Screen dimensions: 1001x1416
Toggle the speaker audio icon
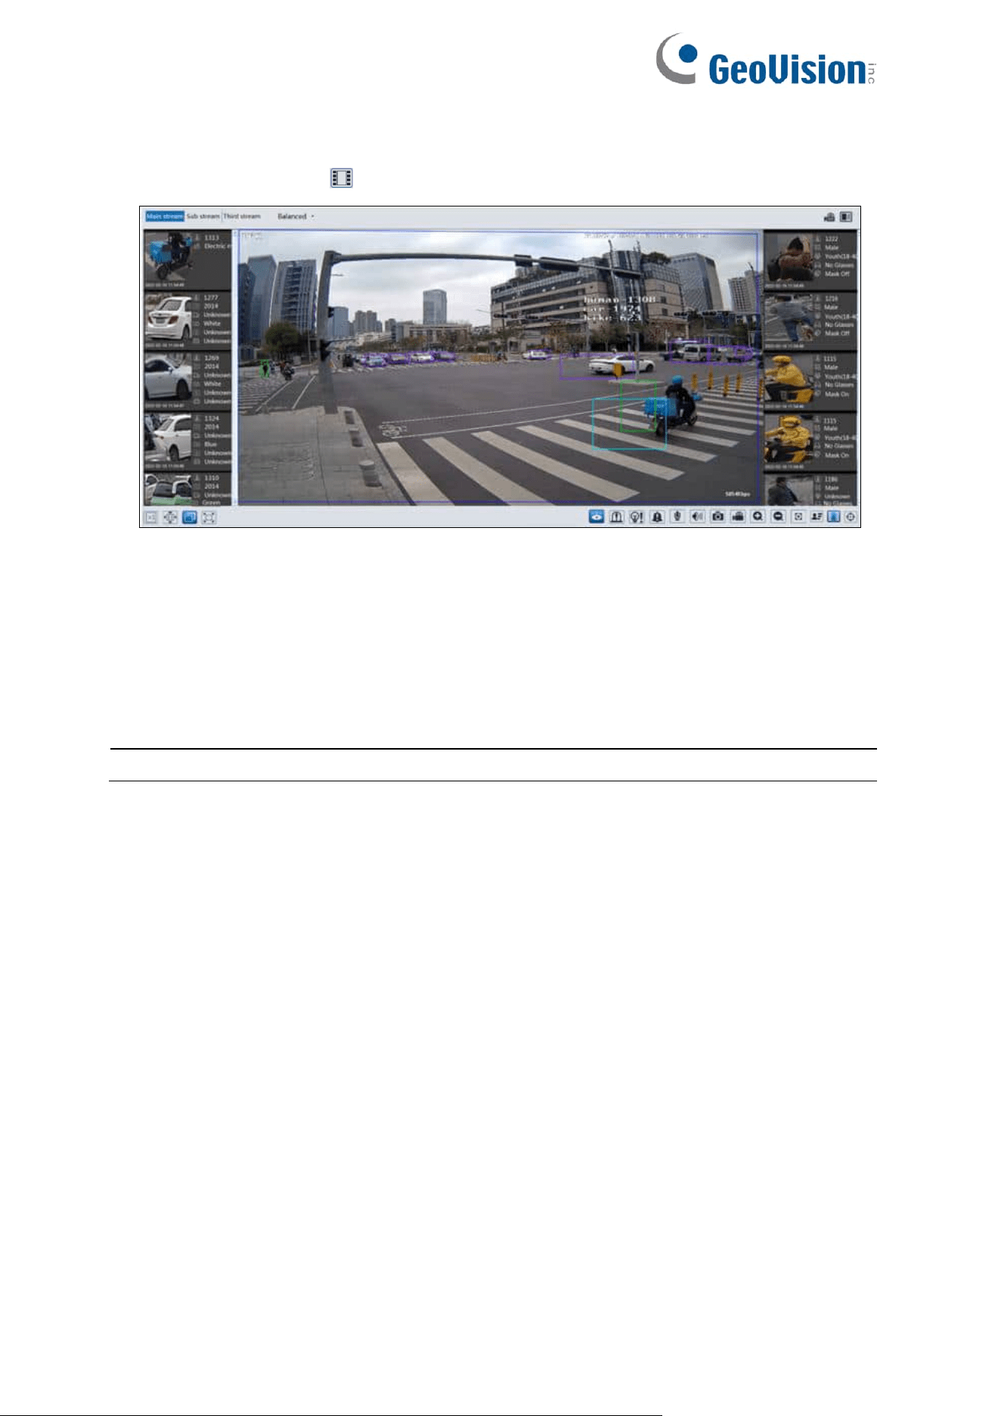click(x=697, y=517)
